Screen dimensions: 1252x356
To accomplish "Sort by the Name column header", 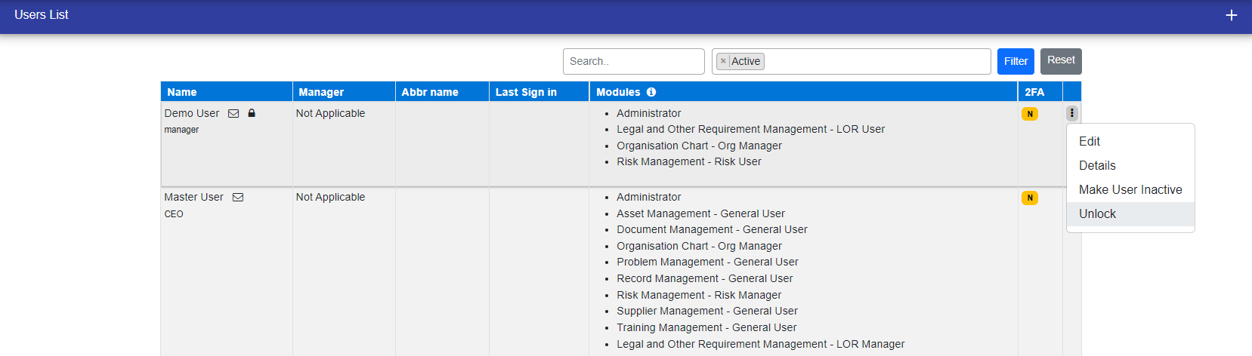I will (182, 92).
